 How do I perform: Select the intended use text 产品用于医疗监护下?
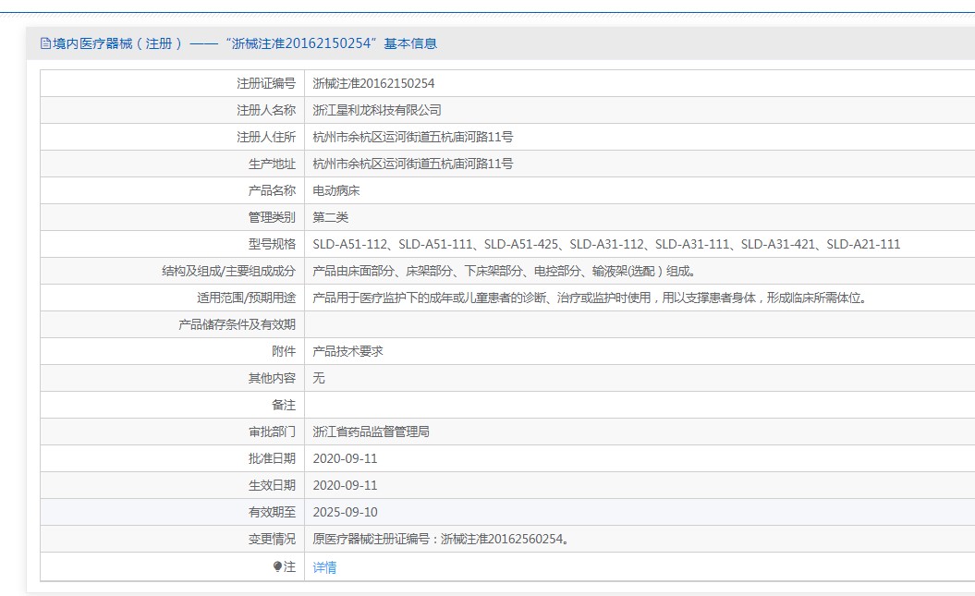click(590, 298)
